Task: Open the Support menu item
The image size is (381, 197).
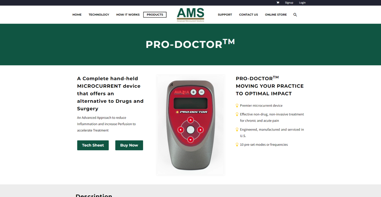Action: point(225,15)
